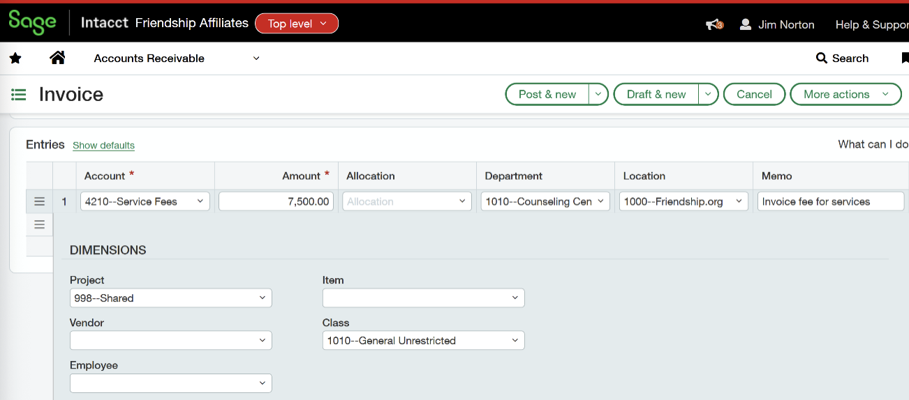Screen dimensions: 909x400
Task: Click the Jim Norton user icon
Action: pyautogui.click(x=746, y=24)
